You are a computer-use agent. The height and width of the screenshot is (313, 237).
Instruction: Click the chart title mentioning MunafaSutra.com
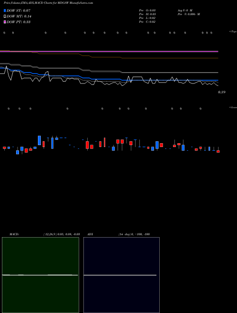click(48, 3)
